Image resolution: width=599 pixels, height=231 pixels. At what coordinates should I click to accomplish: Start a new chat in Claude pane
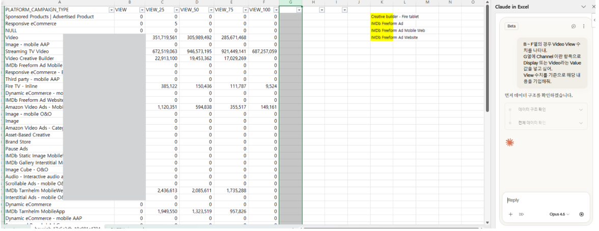[x=574, y=26]
